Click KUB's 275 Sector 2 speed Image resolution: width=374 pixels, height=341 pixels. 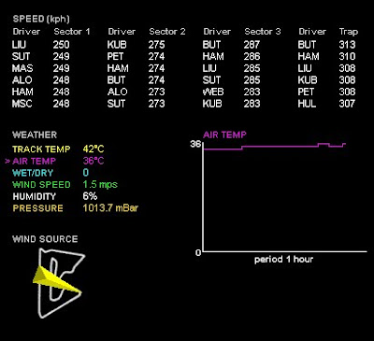(x=156, y=45)
